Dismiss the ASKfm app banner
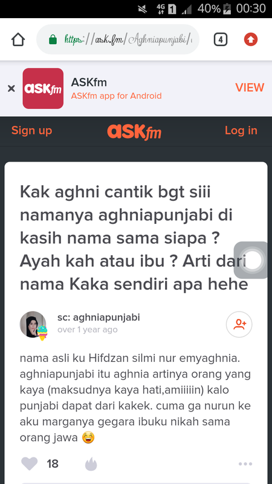 coord(11,88)
